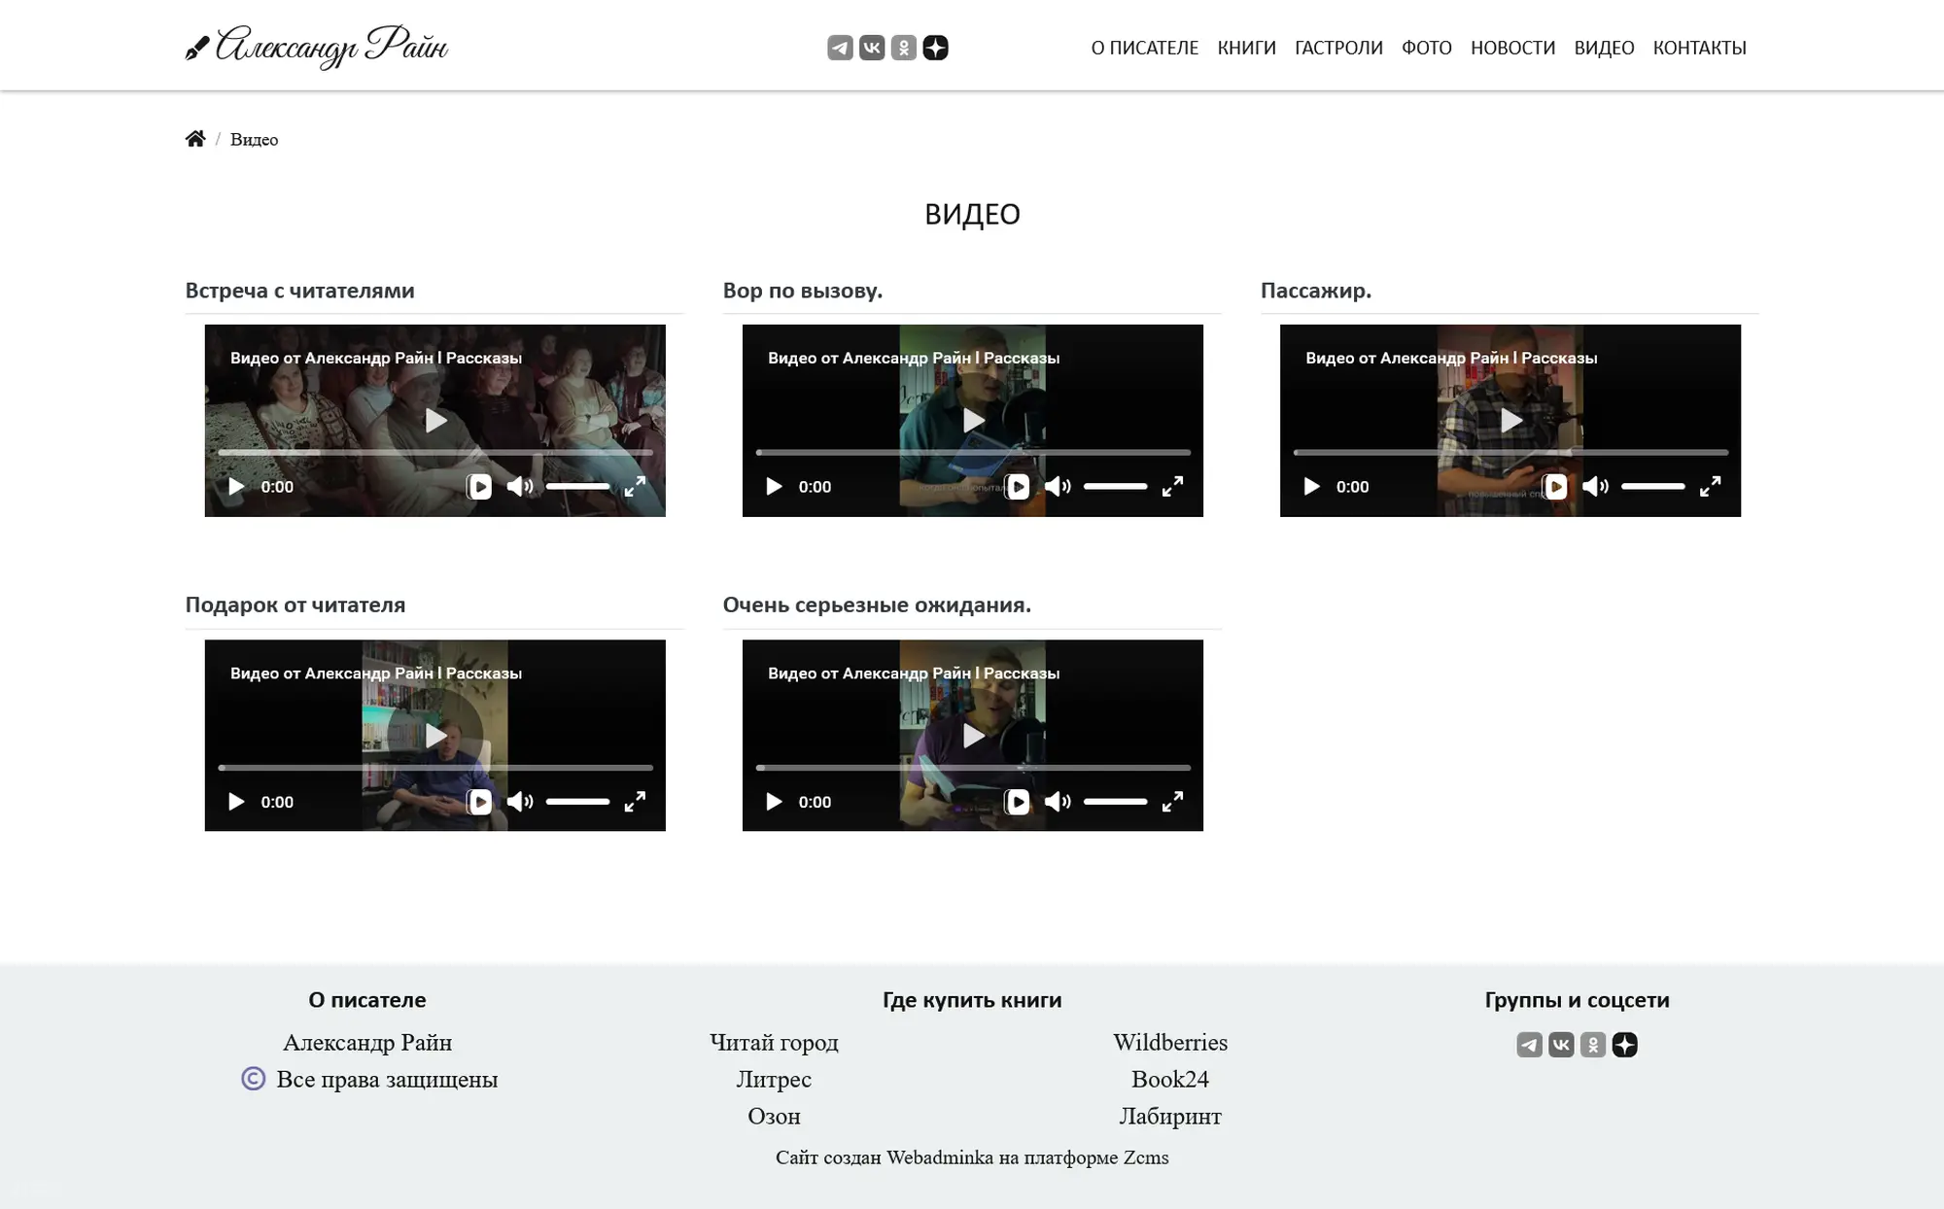This screenshot has width=1944, height=1209.
Task: Play 'Вор по вызову.' with bottom-left play button
Action: (774, 487)
